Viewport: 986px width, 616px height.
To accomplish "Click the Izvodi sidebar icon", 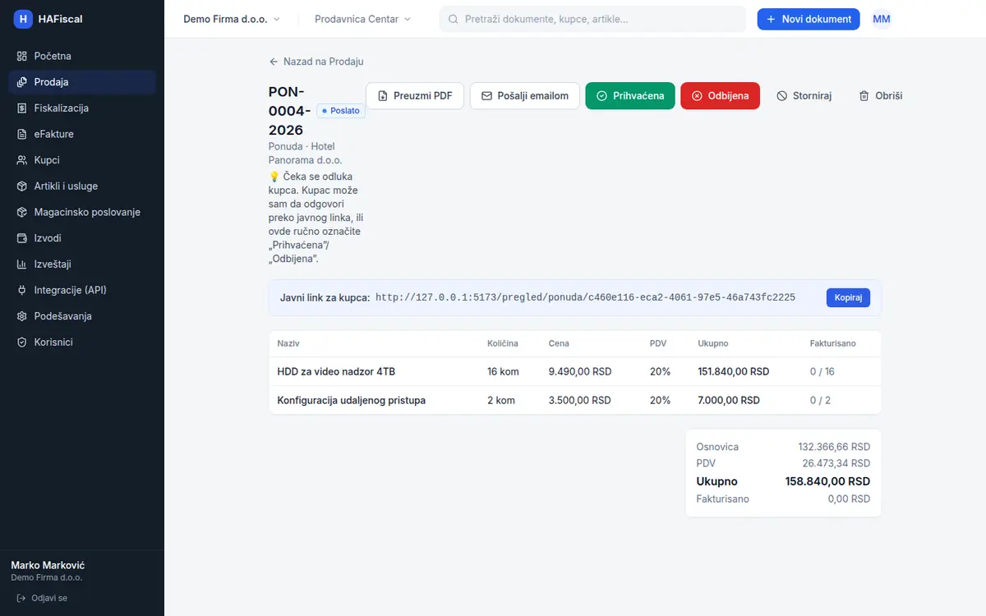I will [22, 238].
